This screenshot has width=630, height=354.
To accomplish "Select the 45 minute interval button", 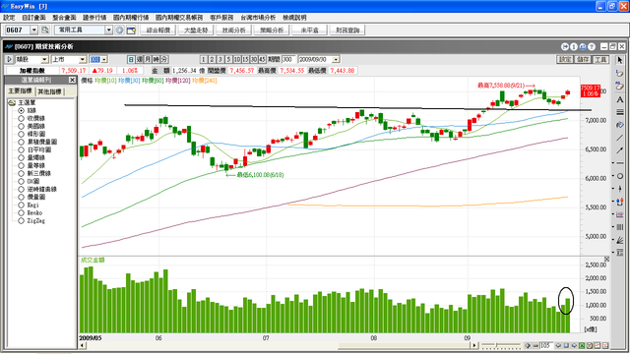I will pos(262,59).
